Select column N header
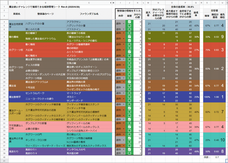This screenshot has height=163, width=228. coord(158,3)
